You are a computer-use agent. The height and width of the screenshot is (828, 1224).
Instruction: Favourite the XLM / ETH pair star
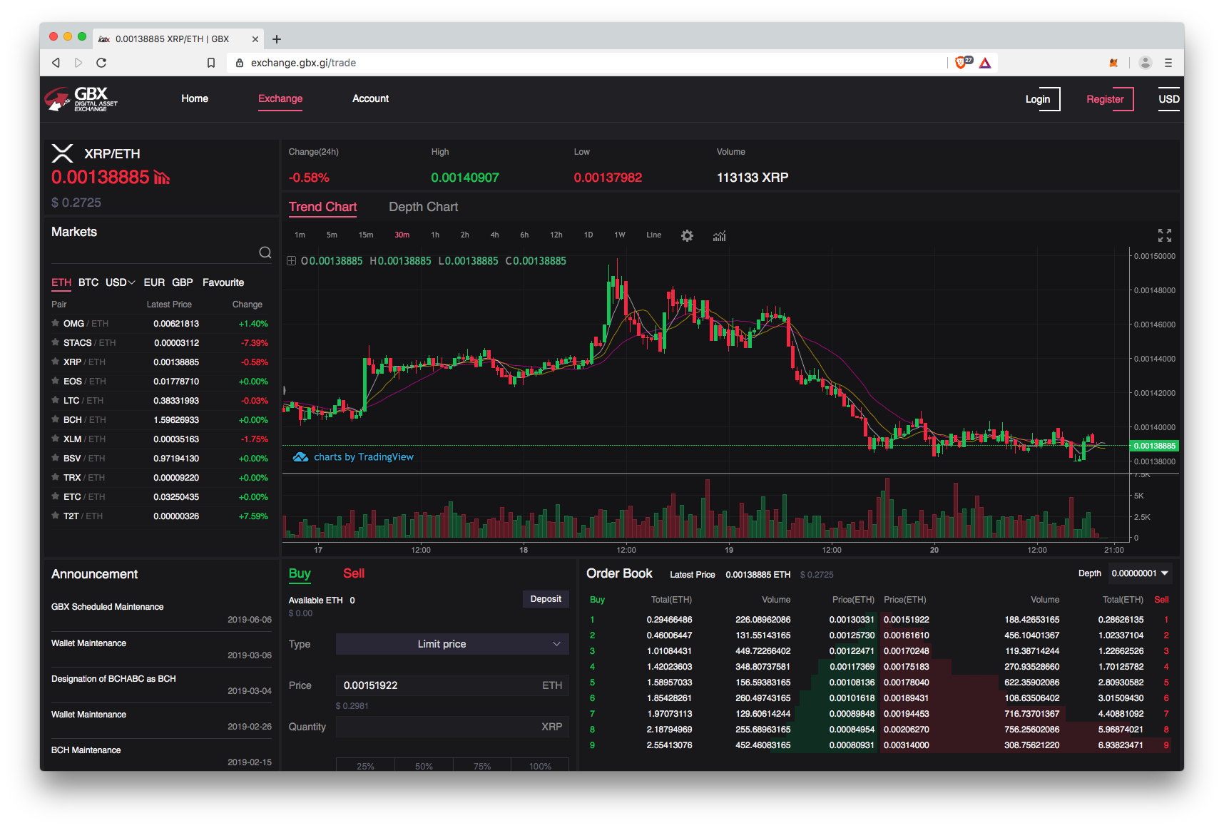[55, 439]
